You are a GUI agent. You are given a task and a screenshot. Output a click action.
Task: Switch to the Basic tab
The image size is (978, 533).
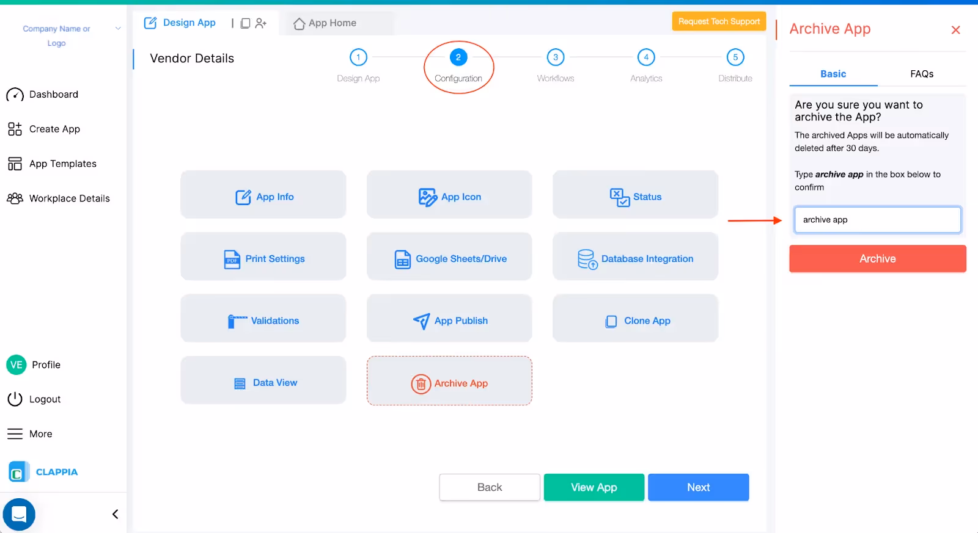(833, 74)
